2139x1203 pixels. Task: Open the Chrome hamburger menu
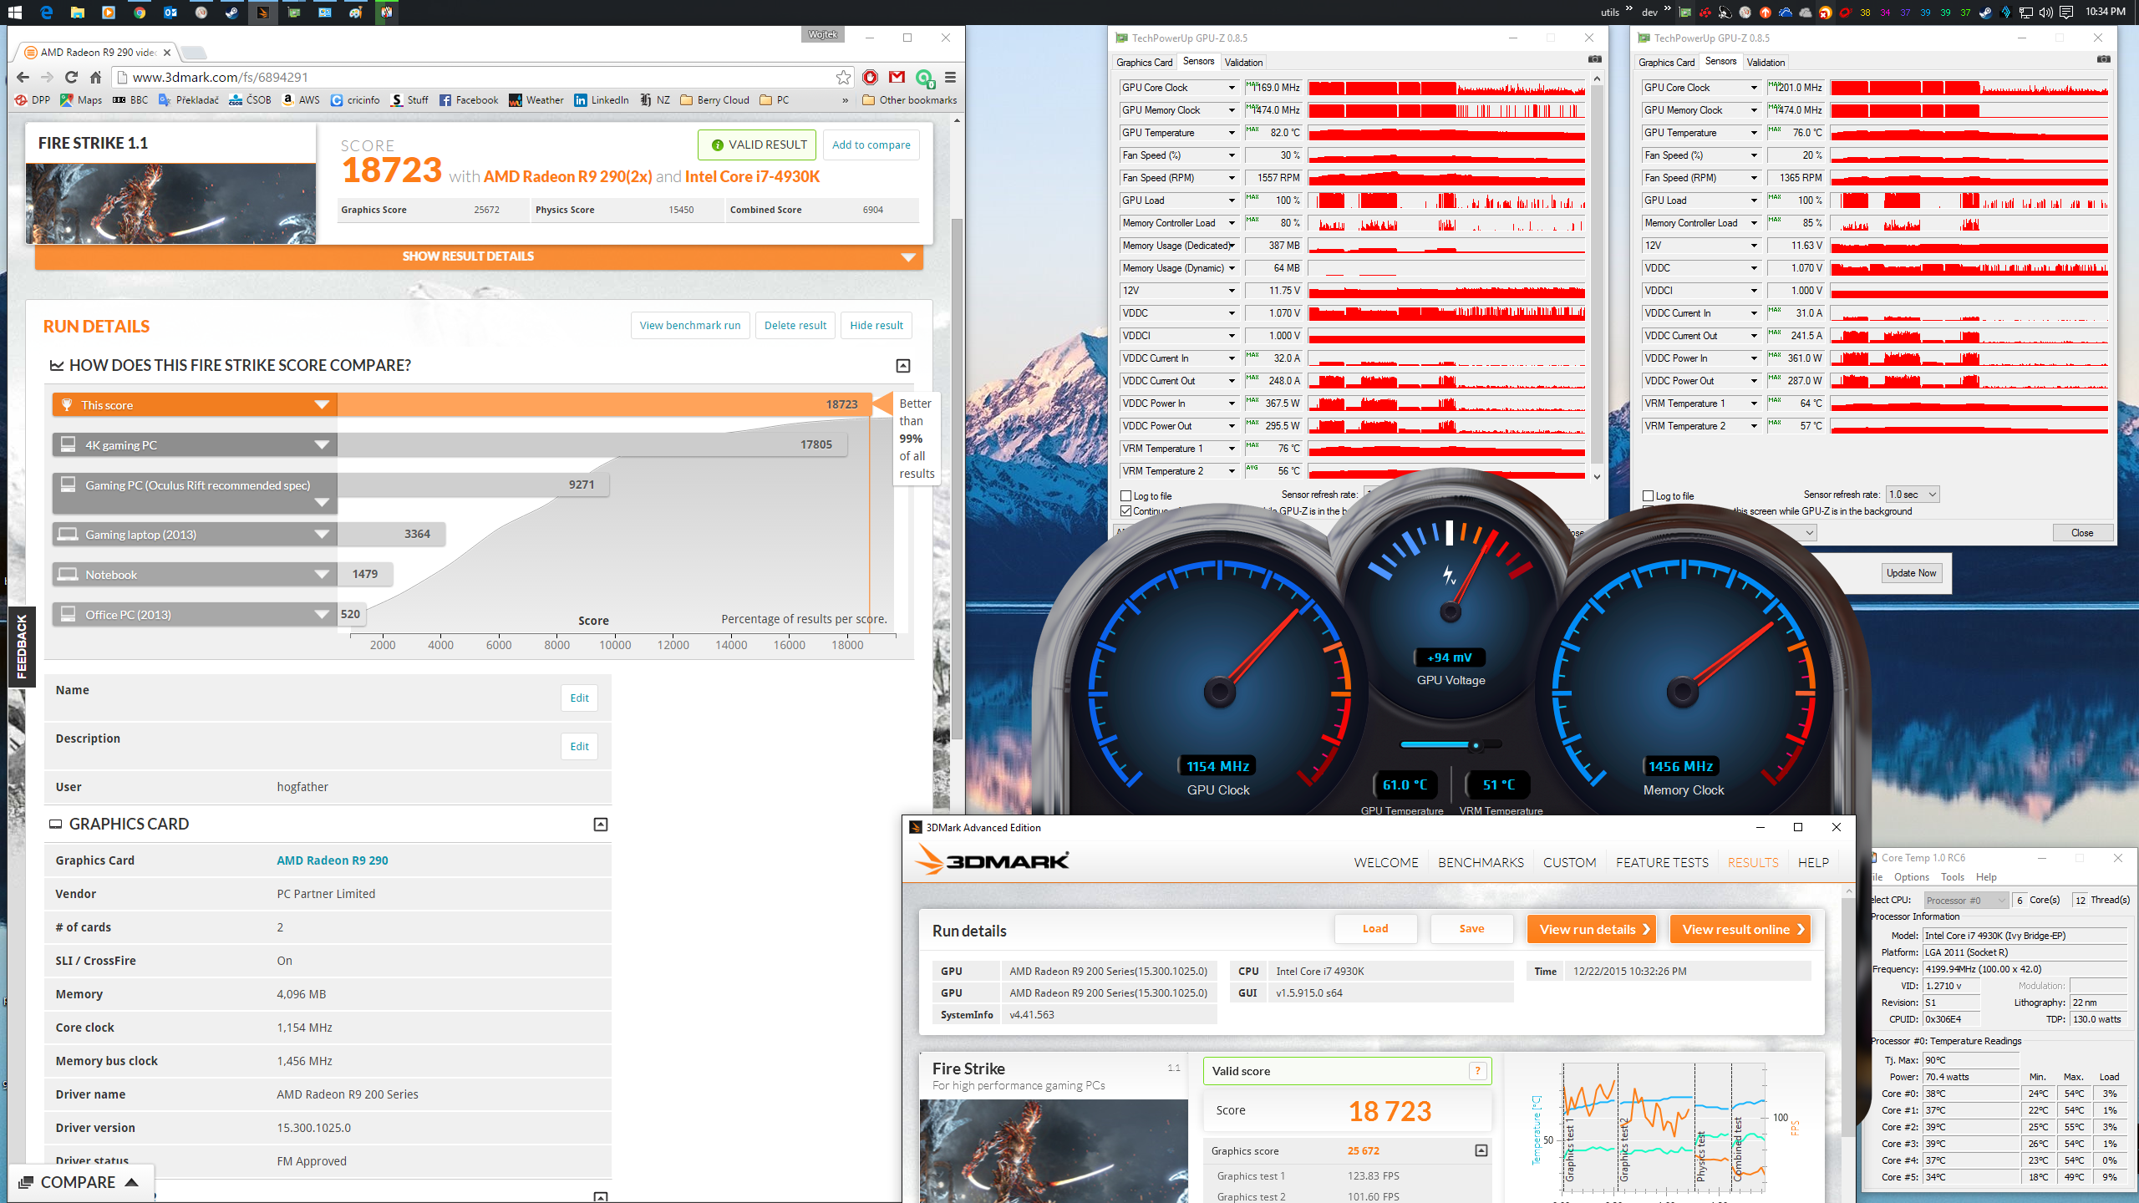(x=950, y=77)
